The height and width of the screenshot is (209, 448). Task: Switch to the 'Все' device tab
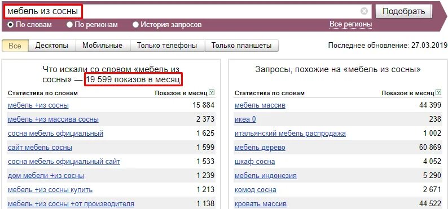pyautogui.click(x=15, y=46)
